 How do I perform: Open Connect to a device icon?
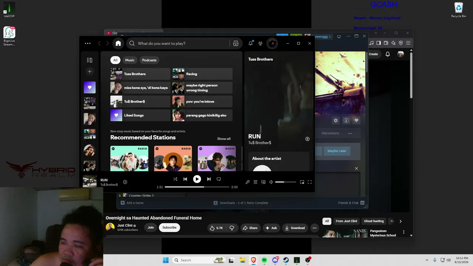click(263, 182)
